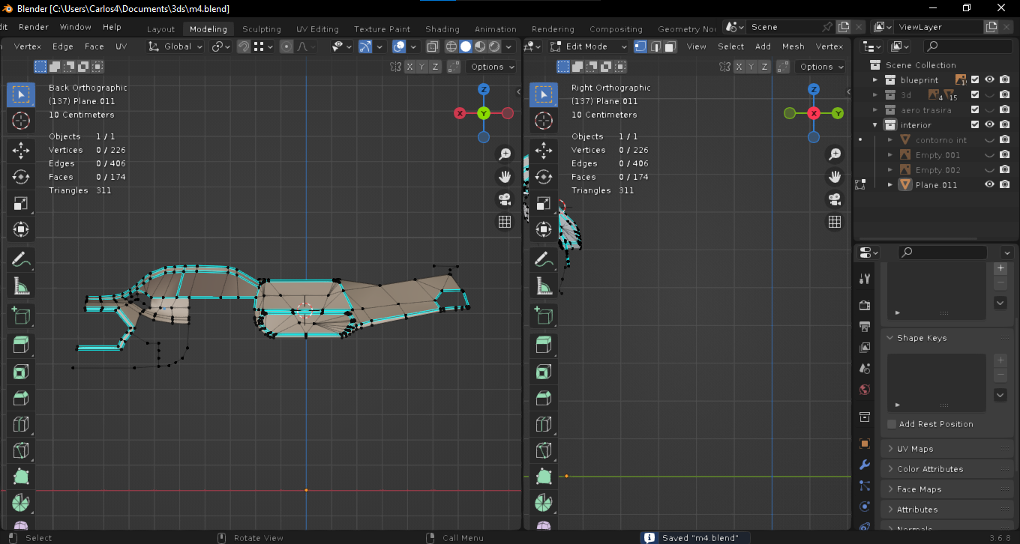Open the Render menu
1020x544 pixels.
click(x=34, y=27)
